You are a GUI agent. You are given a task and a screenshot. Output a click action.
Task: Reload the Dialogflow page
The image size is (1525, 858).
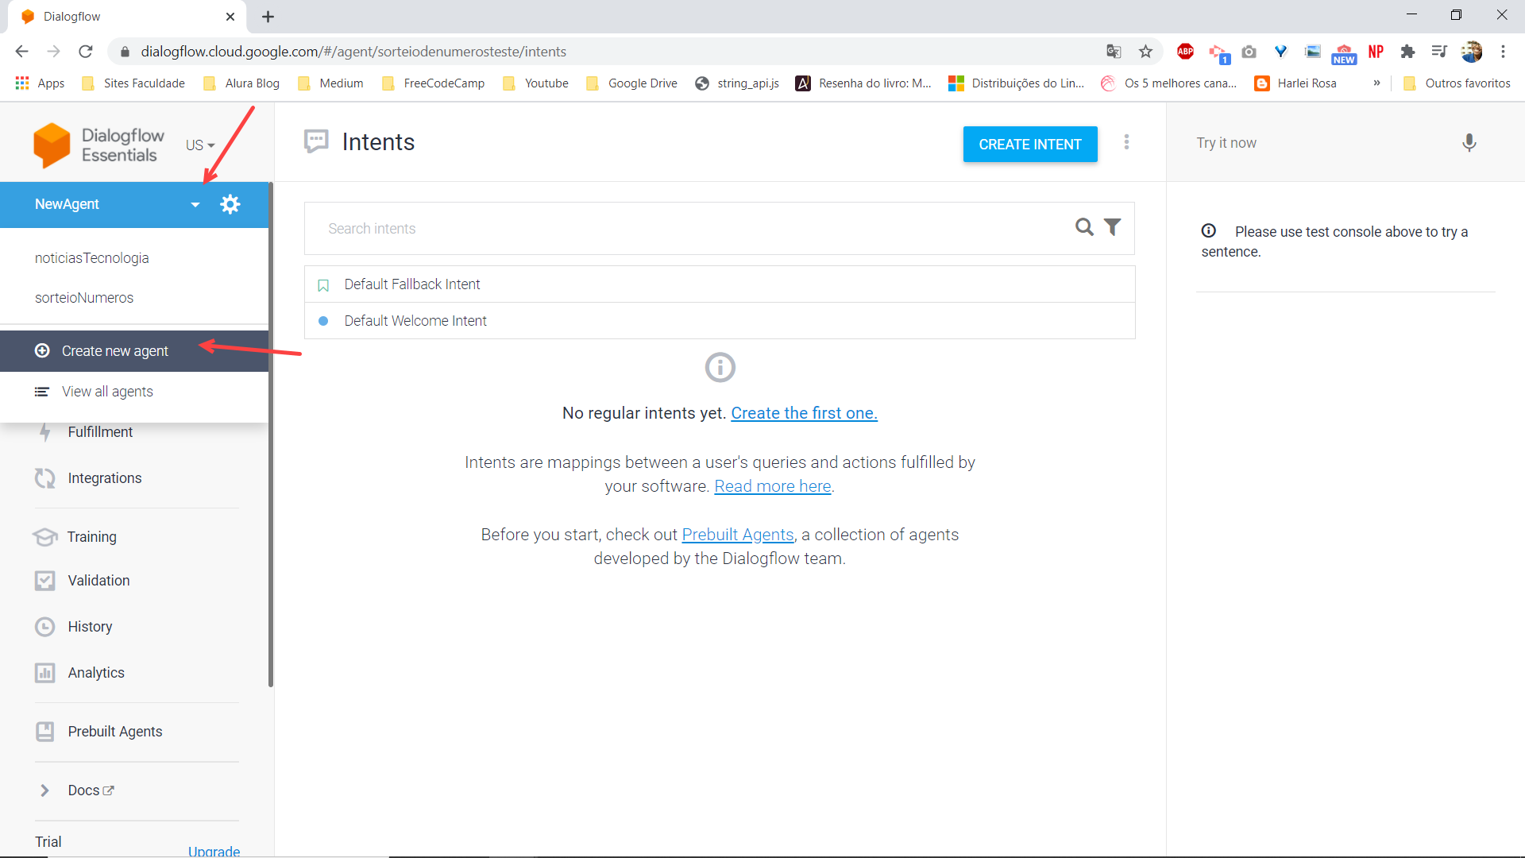click(86, 52)
